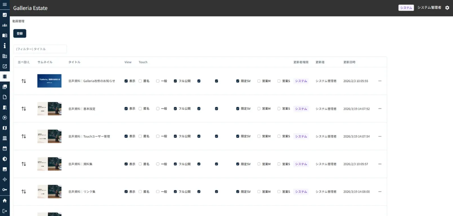Check 匿名 in Galleria改修のお知らせ row
The width and height of the screenshot is (453, 216).
[x=140, y=81]
